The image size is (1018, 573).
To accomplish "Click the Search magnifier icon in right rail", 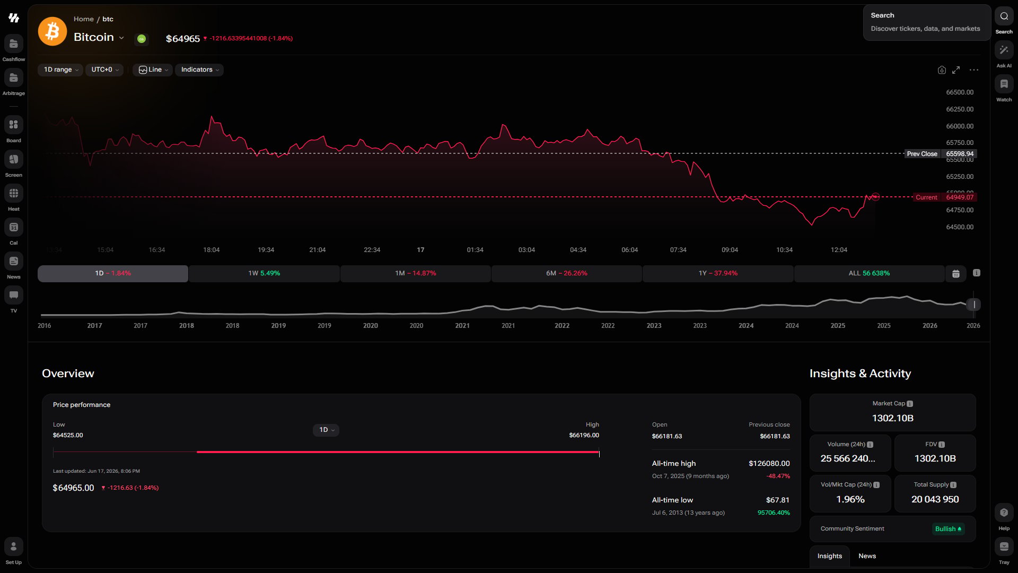I will point(1004,16).
